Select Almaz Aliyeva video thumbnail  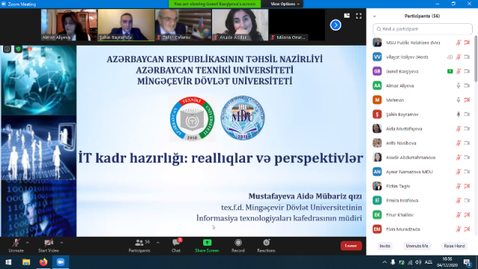pos(69,25)
